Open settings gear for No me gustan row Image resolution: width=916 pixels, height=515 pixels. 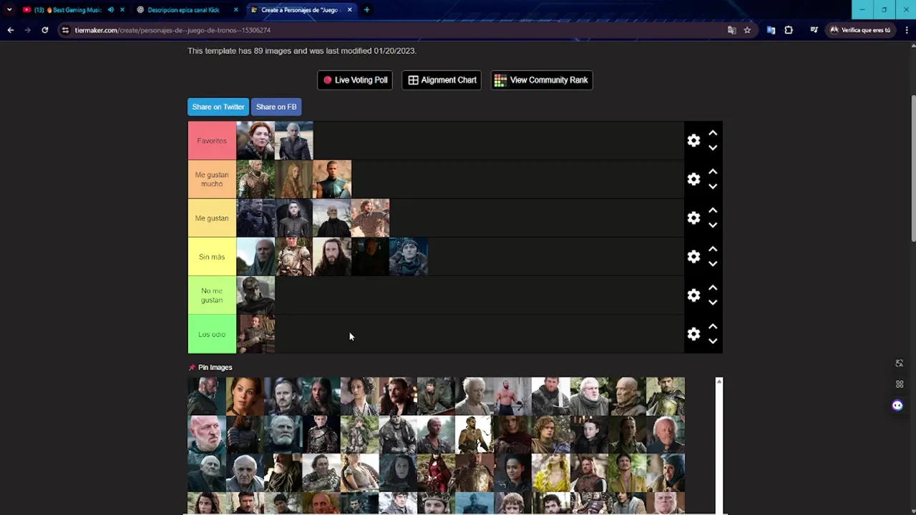(693, 295)
